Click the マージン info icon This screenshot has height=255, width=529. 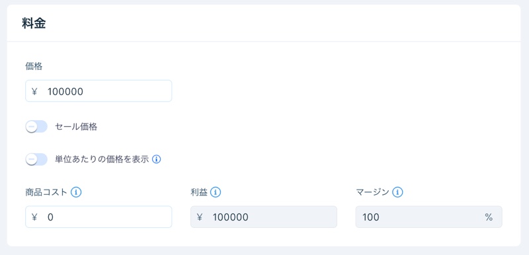click(398, 192)
